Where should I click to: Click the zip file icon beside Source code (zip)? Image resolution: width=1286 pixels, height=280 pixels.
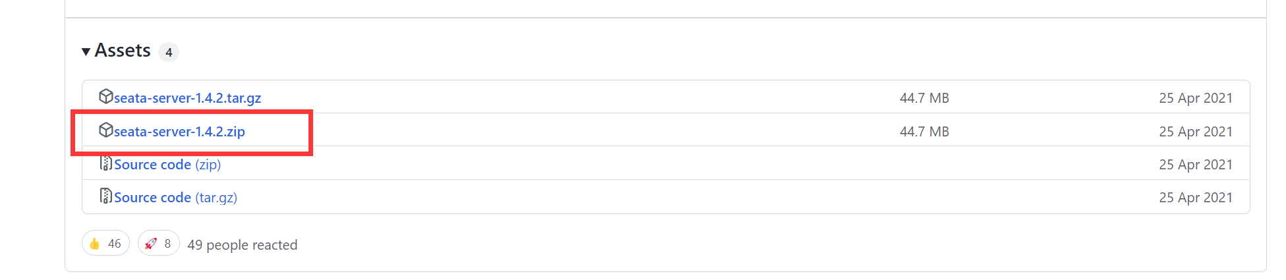click(x=105, y=163)
